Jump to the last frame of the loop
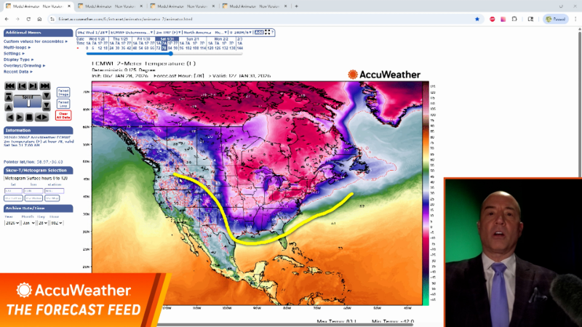Viewport: 582px width, 327px height. pos(45,86)
